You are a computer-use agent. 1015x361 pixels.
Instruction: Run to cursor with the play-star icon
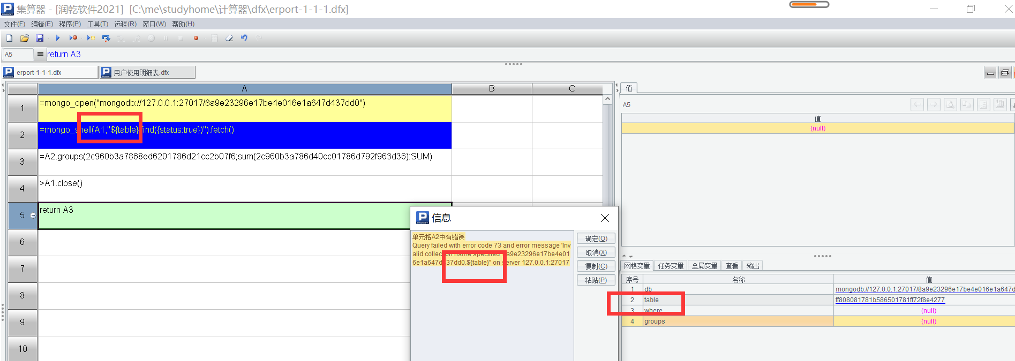(x=91, y=38)
